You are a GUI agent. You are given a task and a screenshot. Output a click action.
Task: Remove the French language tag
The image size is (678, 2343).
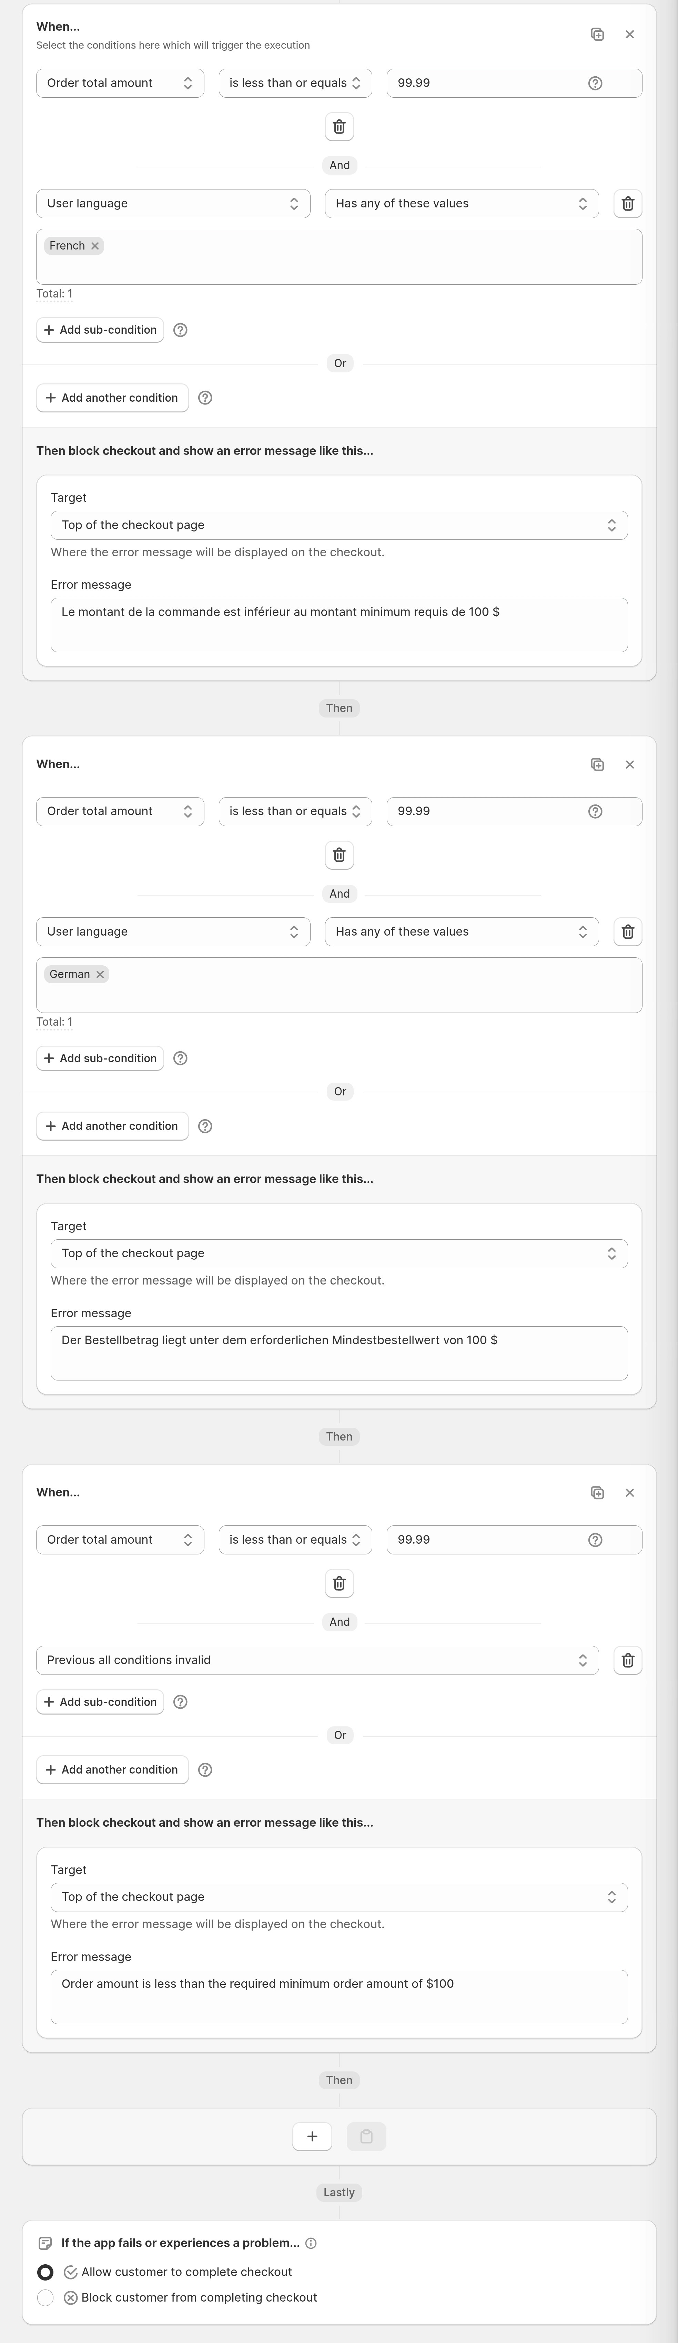[x=94, y=246]
